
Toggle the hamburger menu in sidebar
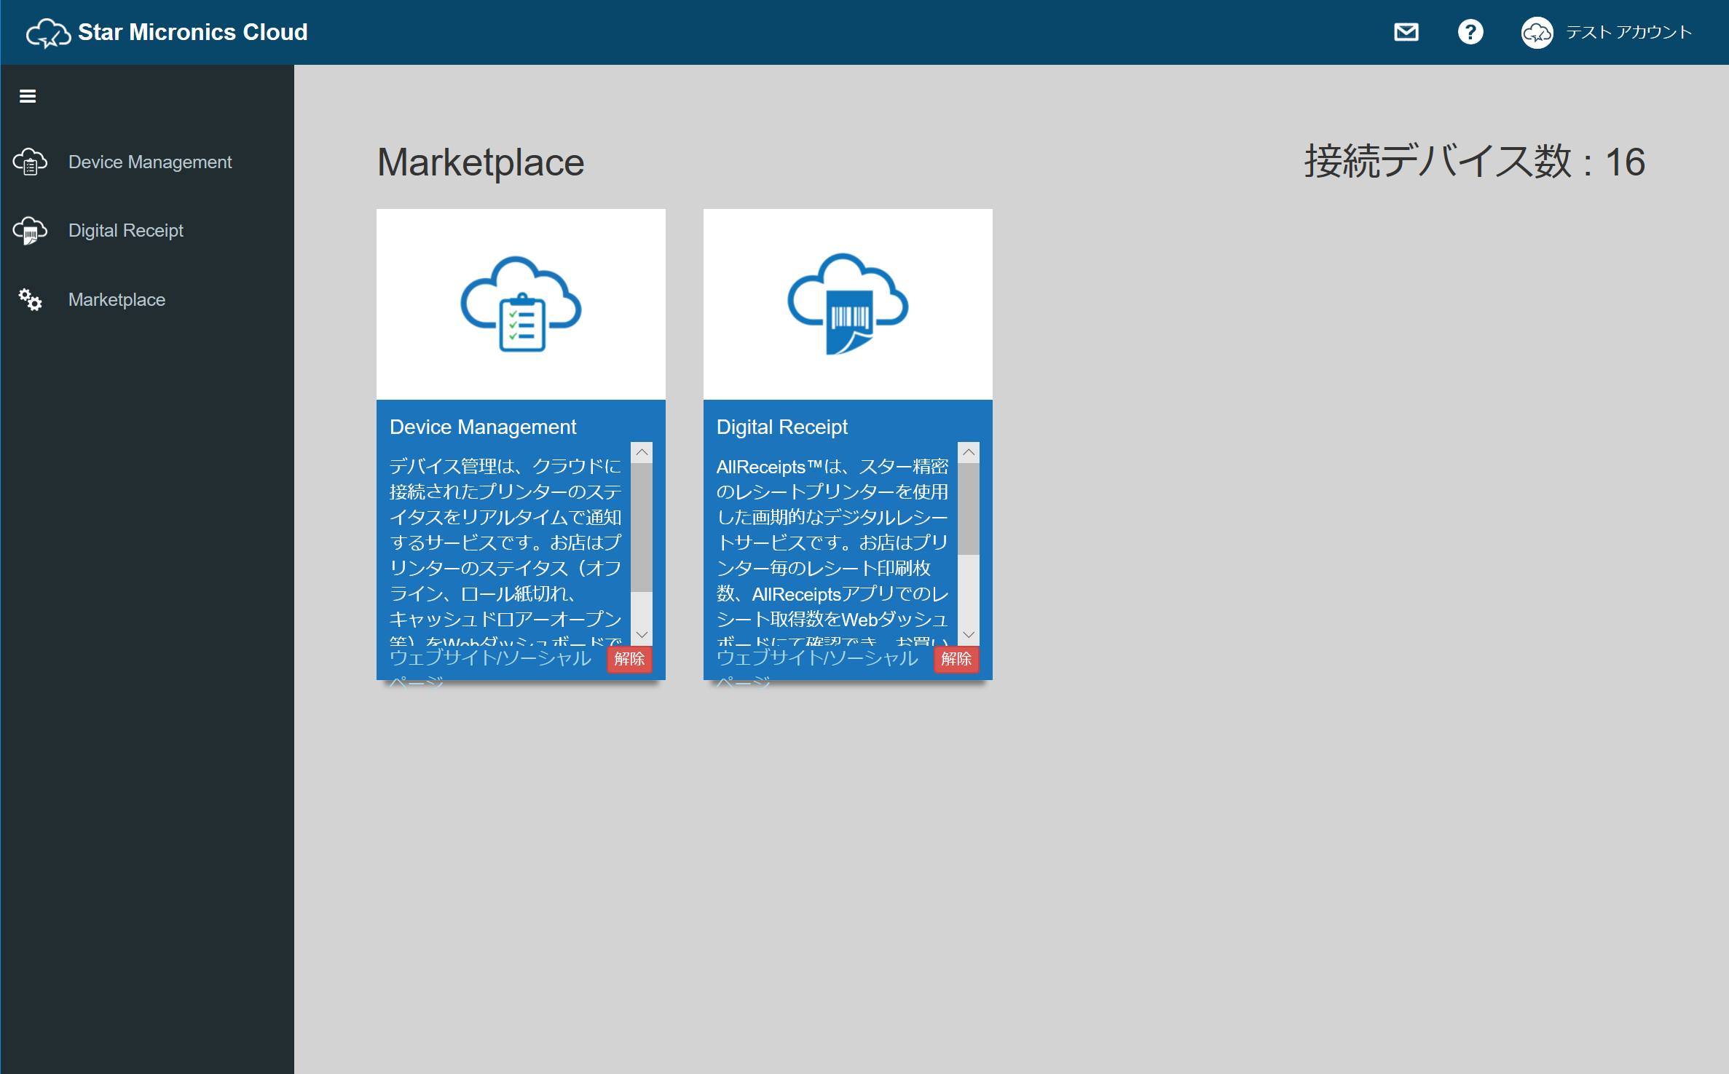[28, 96]
